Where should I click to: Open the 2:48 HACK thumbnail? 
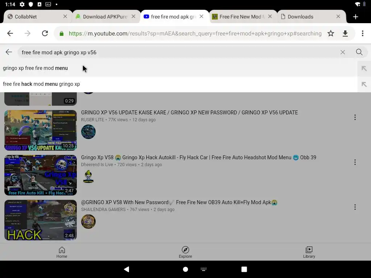click(x=41, y=220)
